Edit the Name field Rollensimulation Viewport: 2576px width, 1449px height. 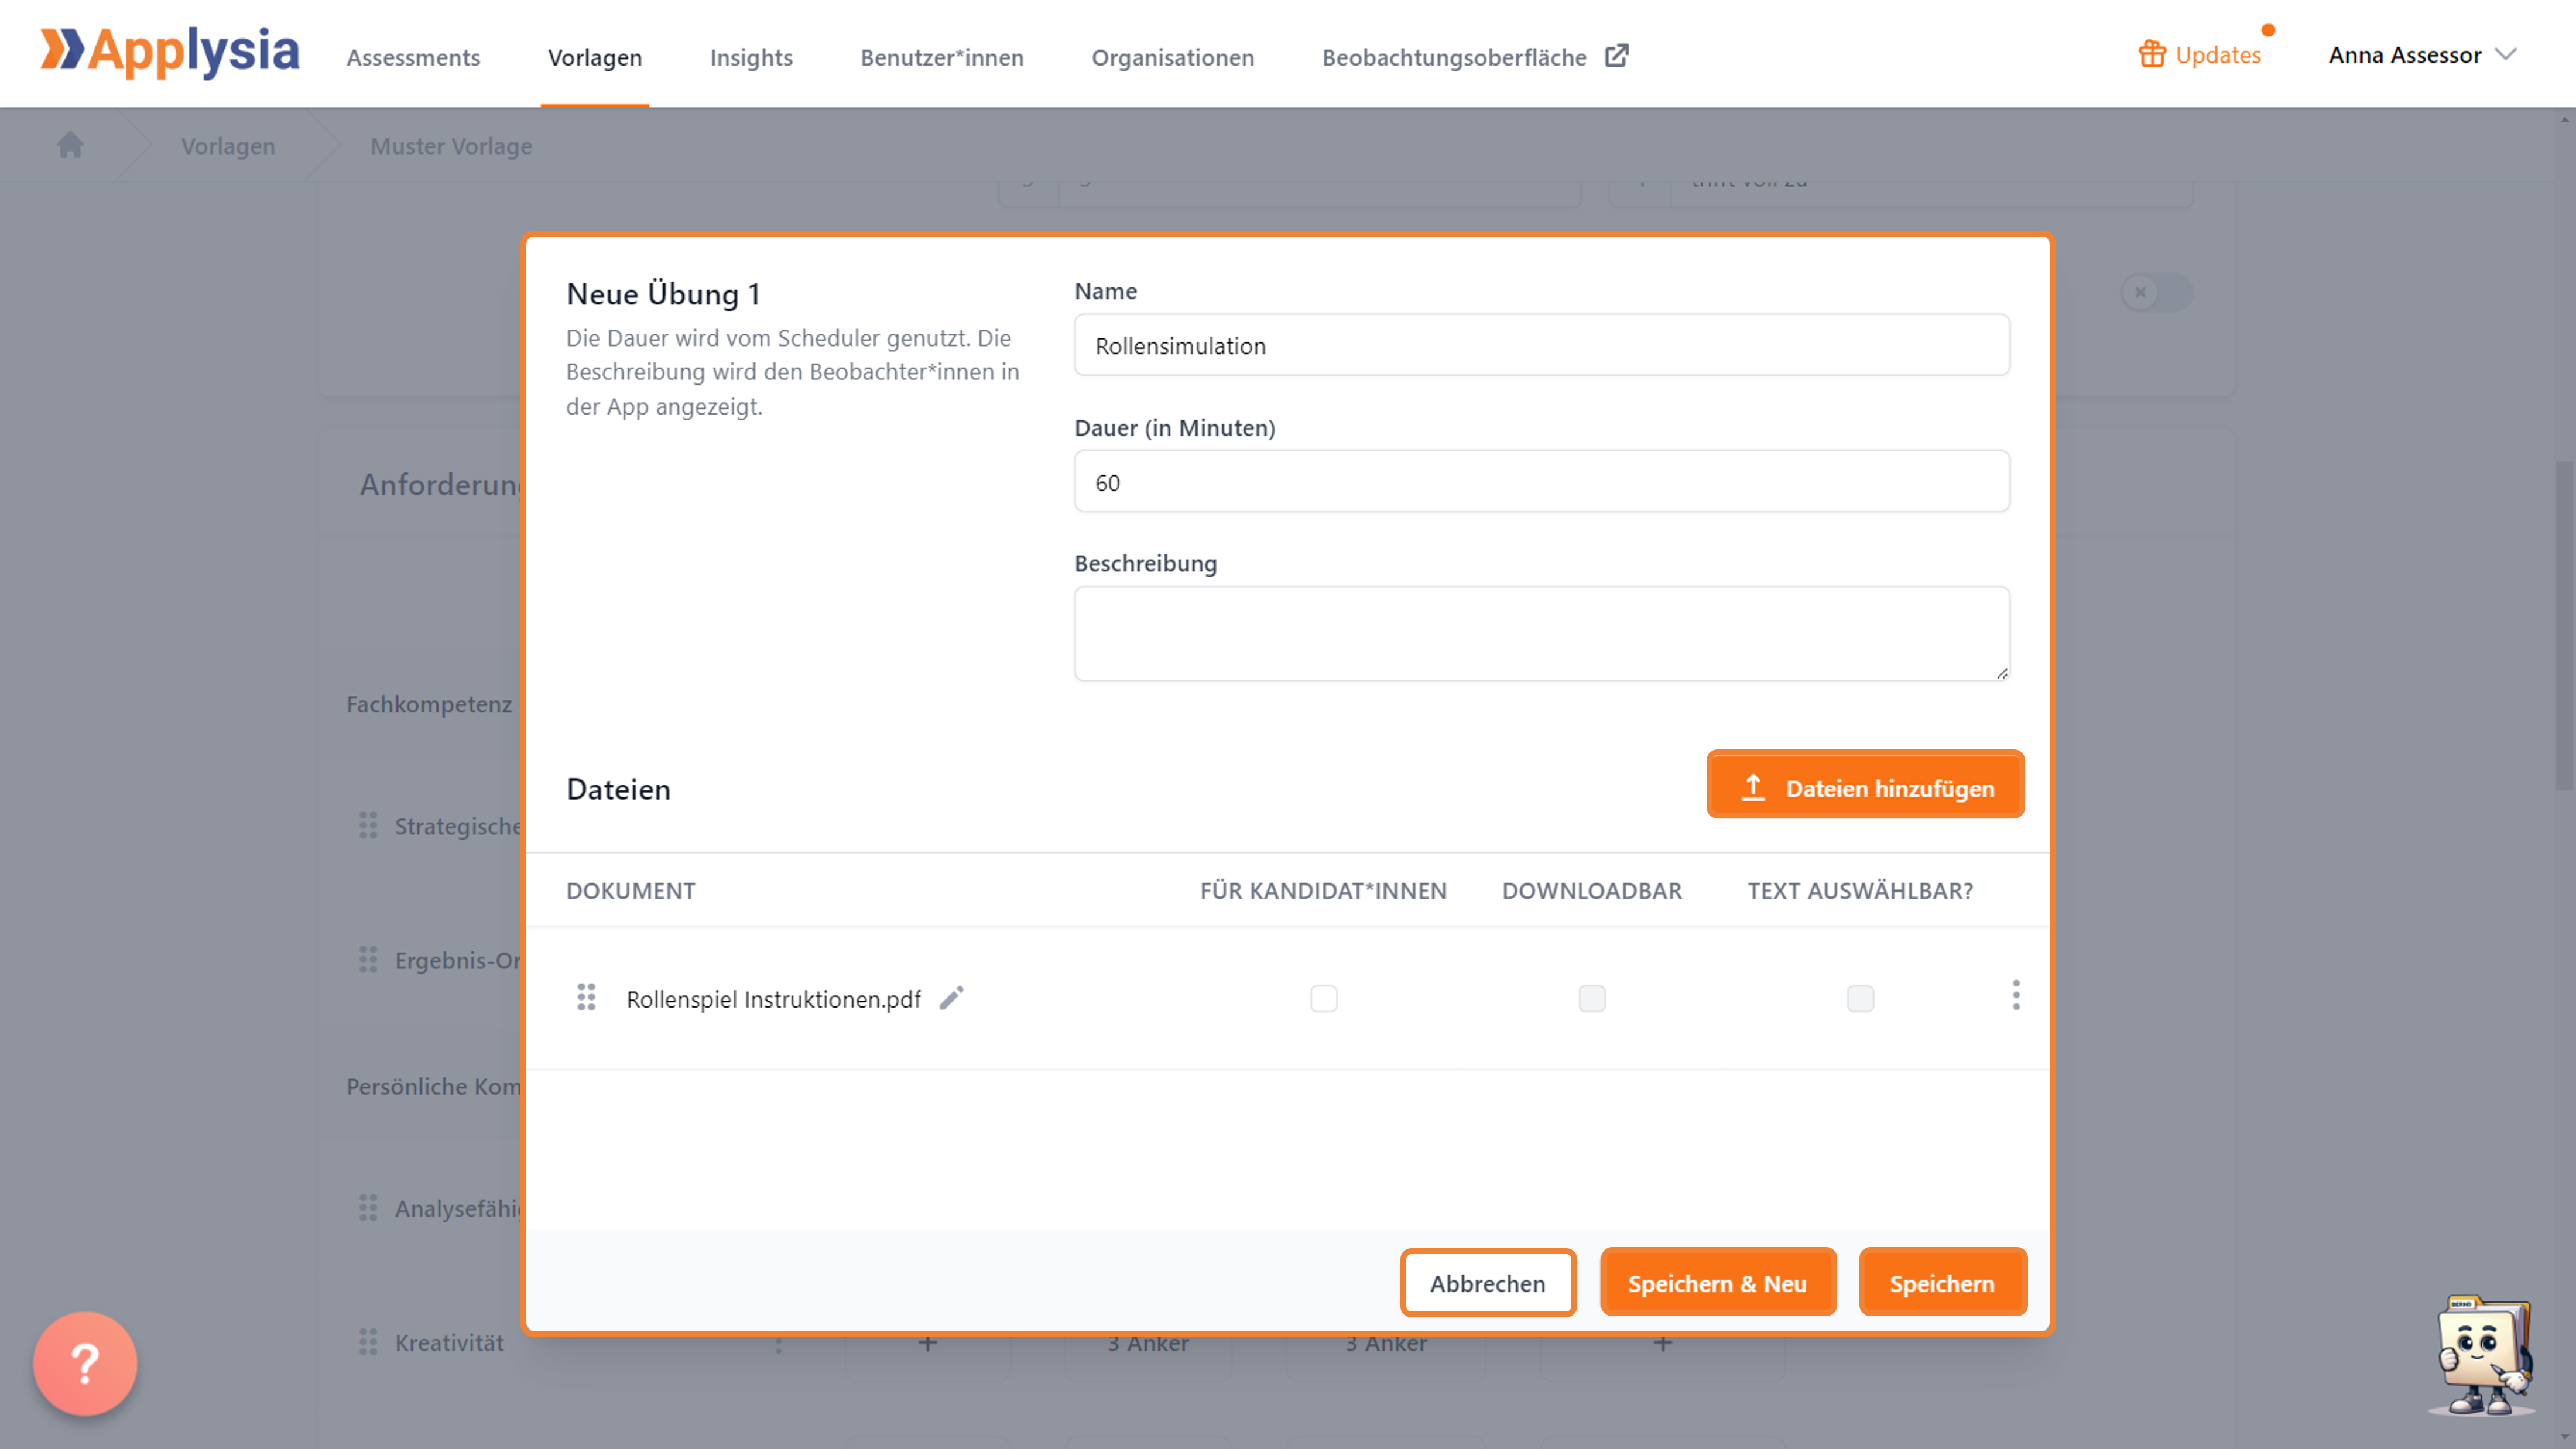1541,345
